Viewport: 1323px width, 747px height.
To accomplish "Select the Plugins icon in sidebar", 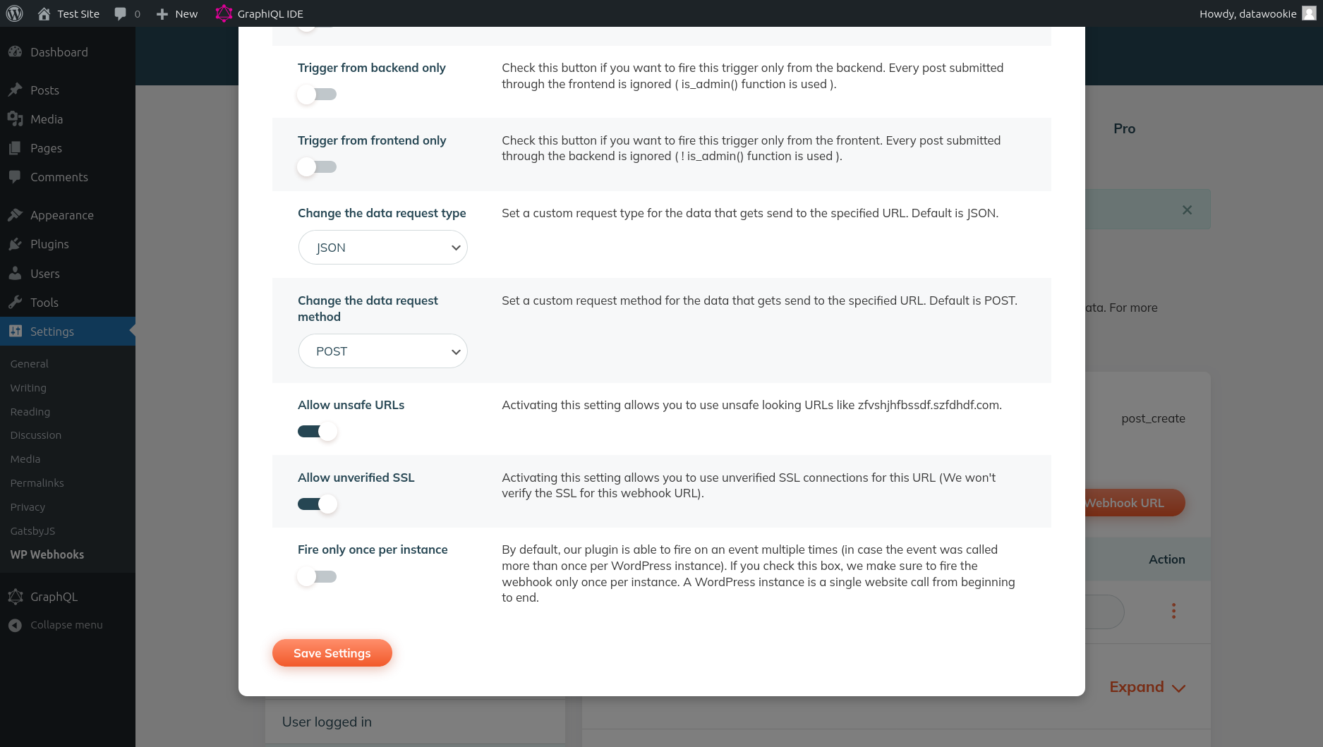I will 16,244.
